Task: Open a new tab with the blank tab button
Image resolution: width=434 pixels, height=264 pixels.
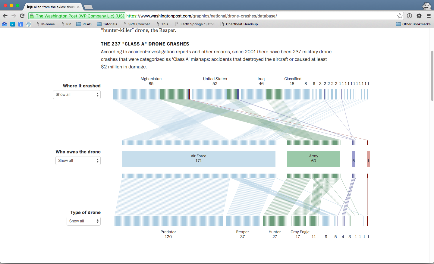Action: 88,7
